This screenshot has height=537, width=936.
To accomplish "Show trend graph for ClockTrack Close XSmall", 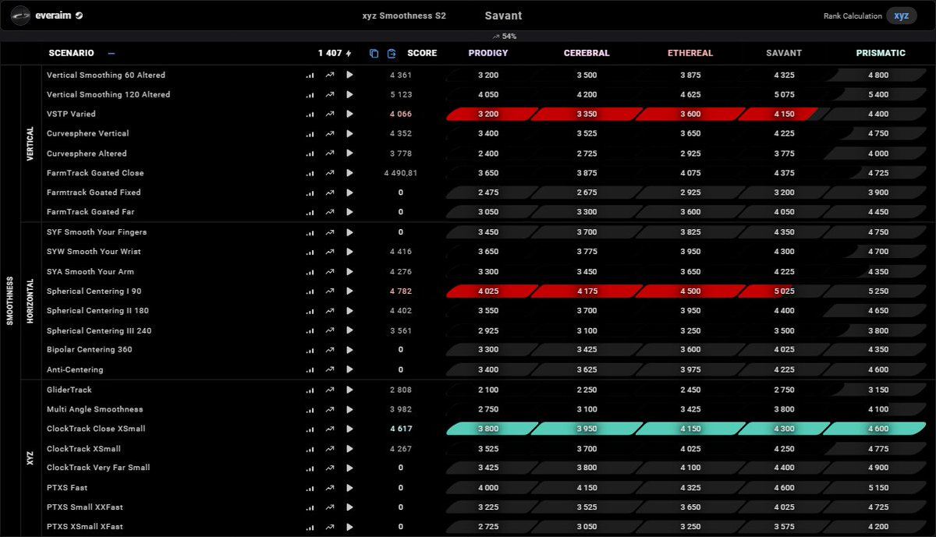I will point(330,429).
